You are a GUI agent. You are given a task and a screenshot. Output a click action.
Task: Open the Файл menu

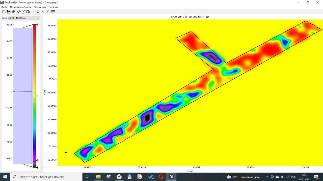tap(4, 7)
